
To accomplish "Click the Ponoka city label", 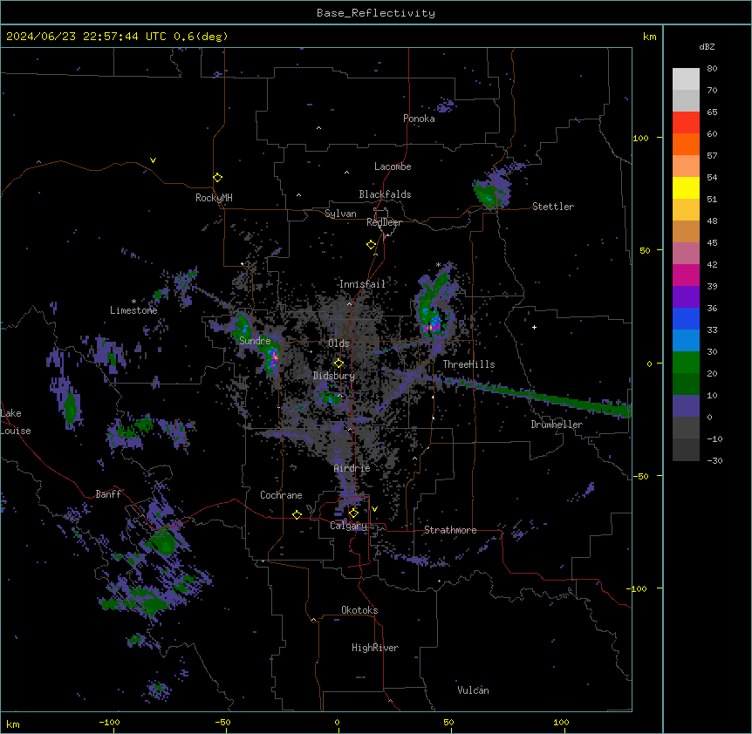I will point(419,119).
